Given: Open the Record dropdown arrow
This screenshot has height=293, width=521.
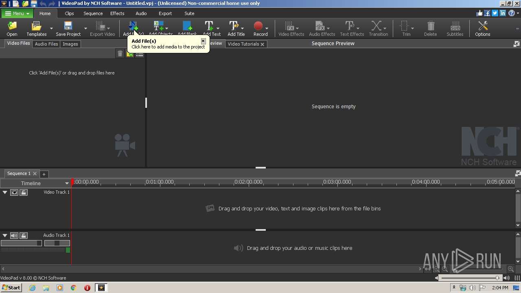Looking at the screenshot, I should pyautogui.click(x=267, y=28).
